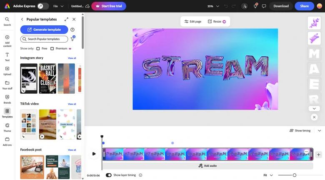Image resolution: width=325 pixels, height=180 pixels.
Task: Open the Brands panel
Action: click(x=7, y=99)
